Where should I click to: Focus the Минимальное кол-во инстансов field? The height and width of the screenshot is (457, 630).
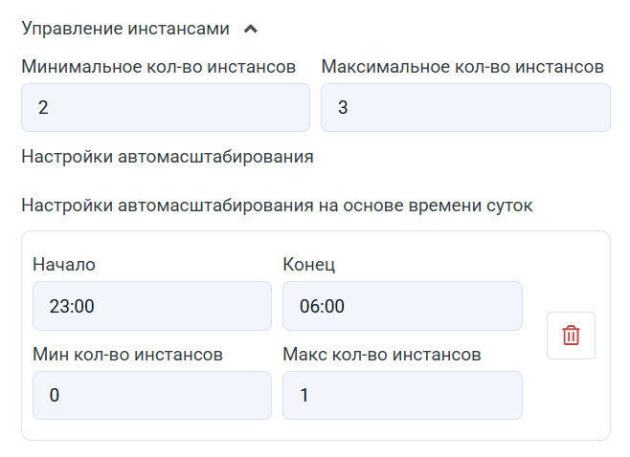[x=166, y=108]
